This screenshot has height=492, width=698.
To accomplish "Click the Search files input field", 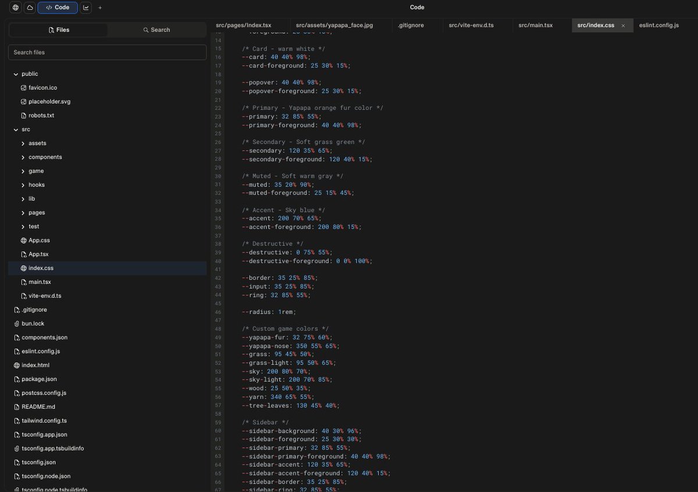I will pos(107,52).
